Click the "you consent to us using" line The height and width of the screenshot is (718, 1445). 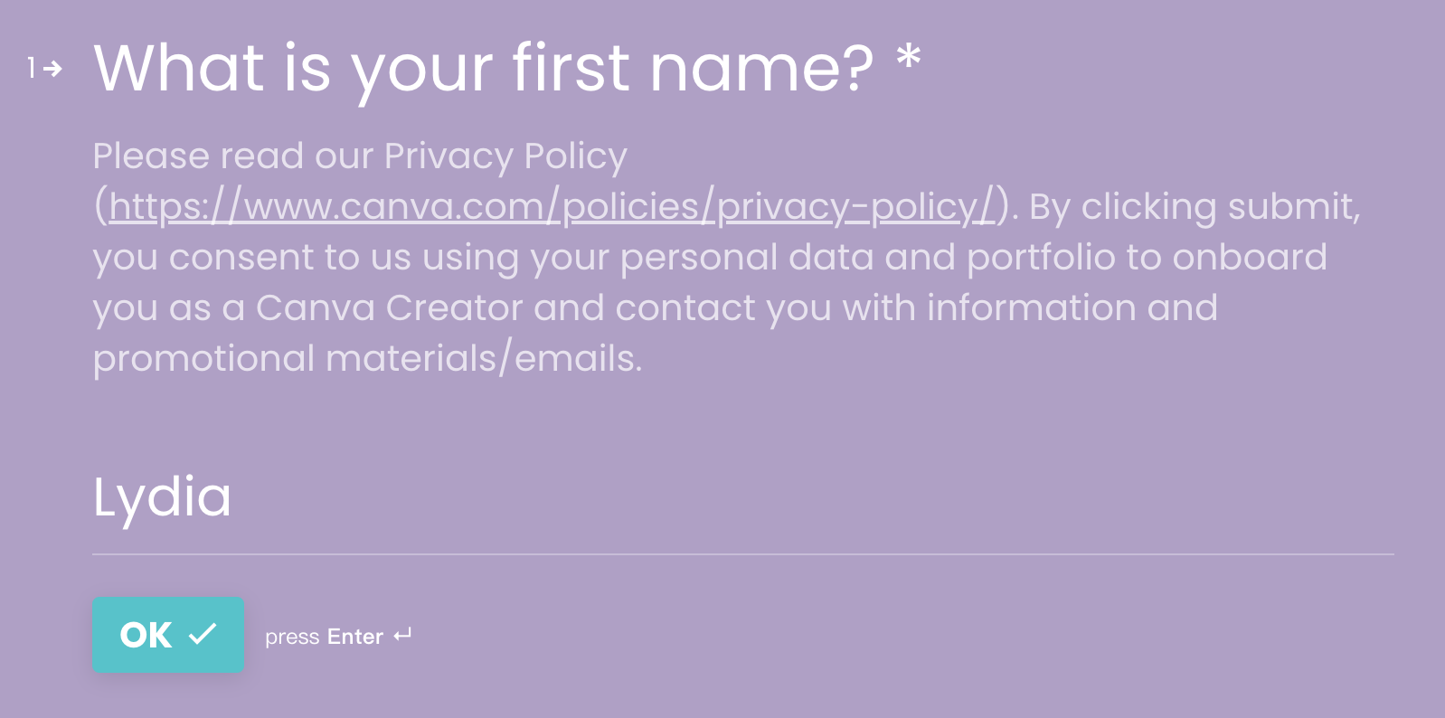pyautogui.click(x=307, y=258)
